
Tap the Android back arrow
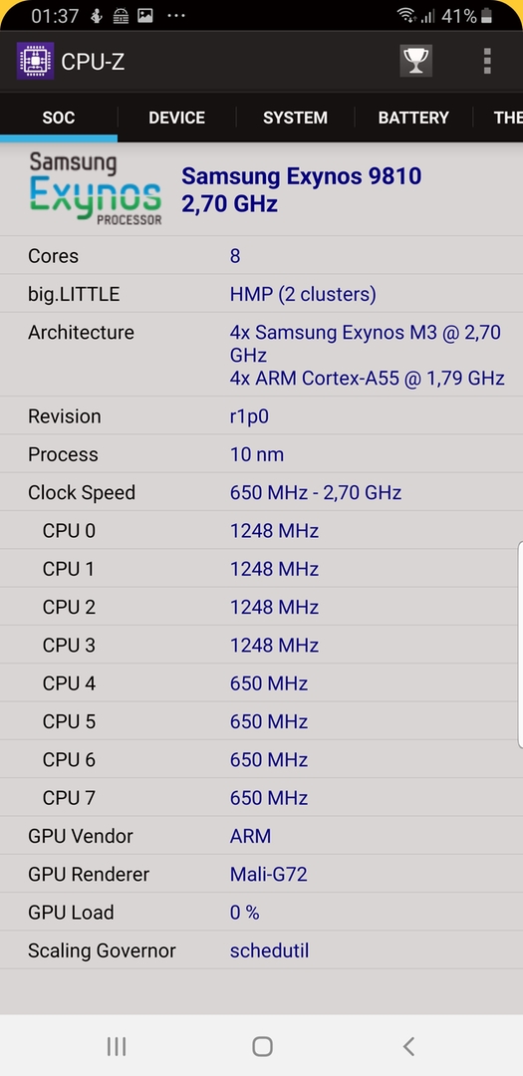click(408, 1046)
